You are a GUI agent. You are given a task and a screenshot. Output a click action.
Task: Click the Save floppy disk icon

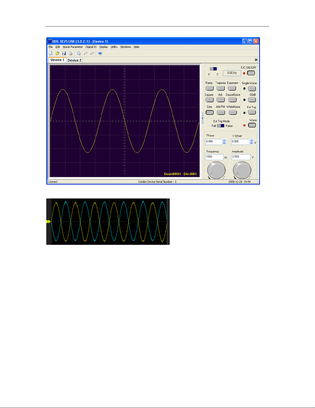point(64,53)
